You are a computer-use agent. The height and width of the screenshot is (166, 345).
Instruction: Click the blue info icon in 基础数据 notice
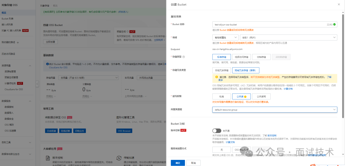click(47, 64)
